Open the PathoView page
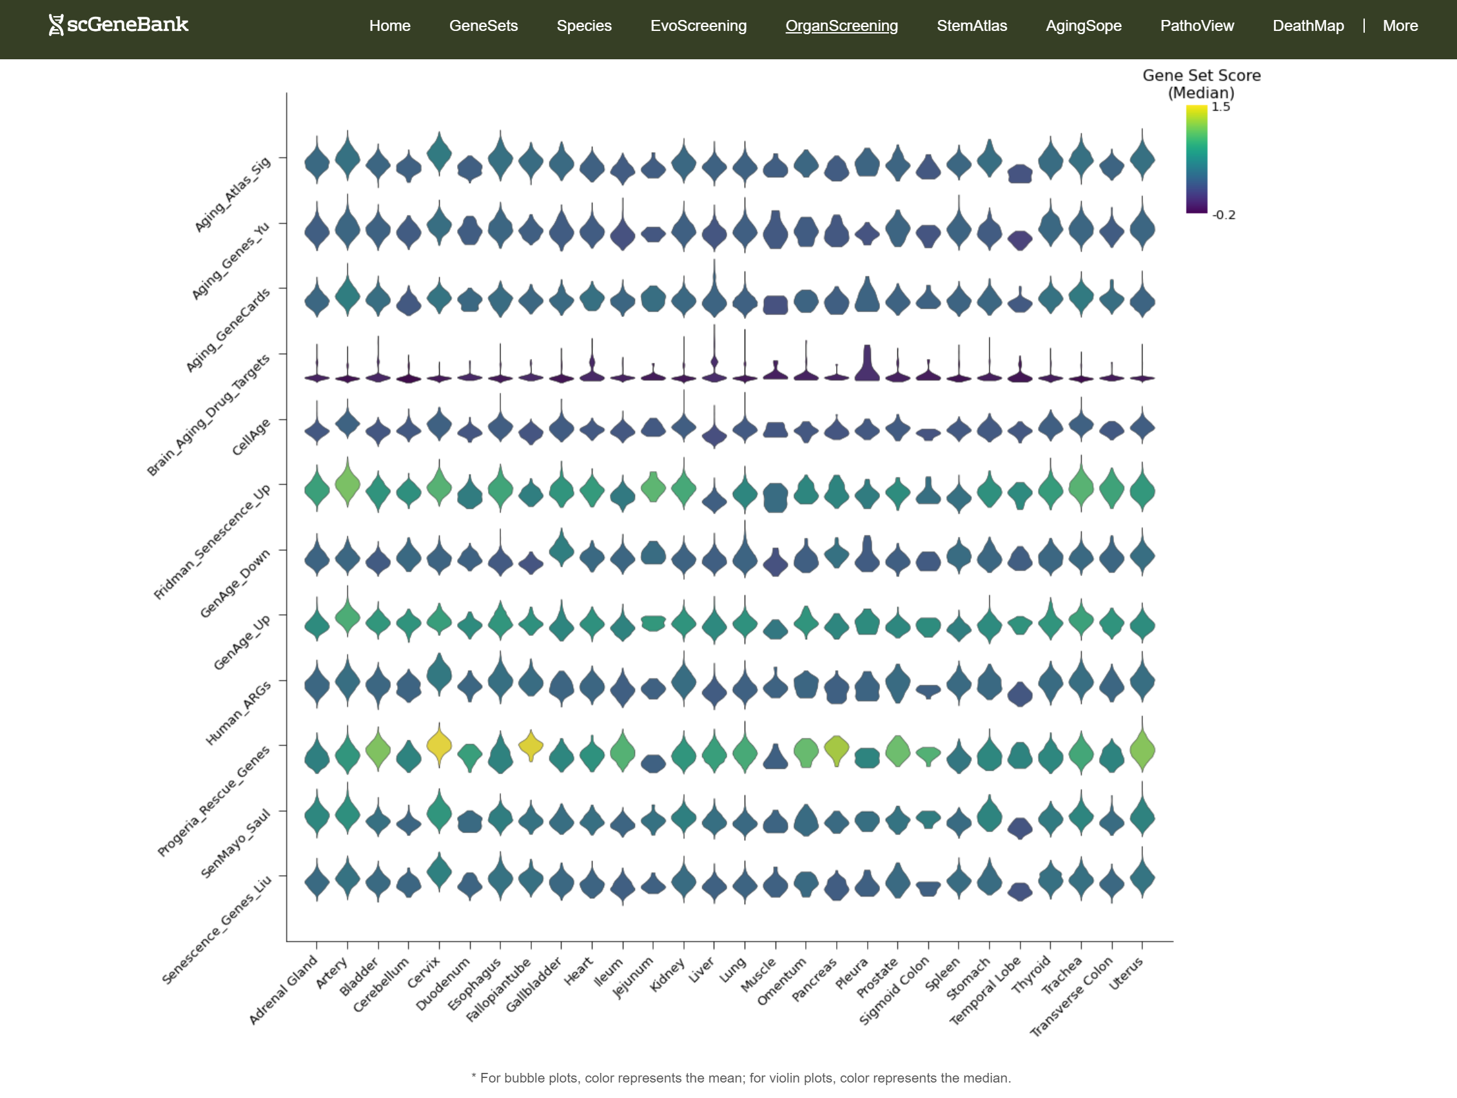The image size is (1457, 1098). click(1196, 26)
